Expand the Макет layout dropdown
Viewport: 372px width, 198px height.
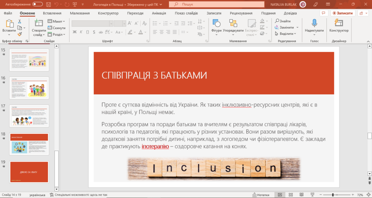point(56,21)
